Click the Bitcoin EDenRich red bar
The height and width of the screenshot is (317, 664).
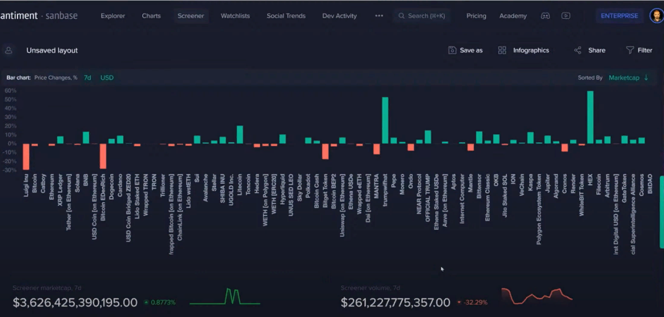[103, 156]
